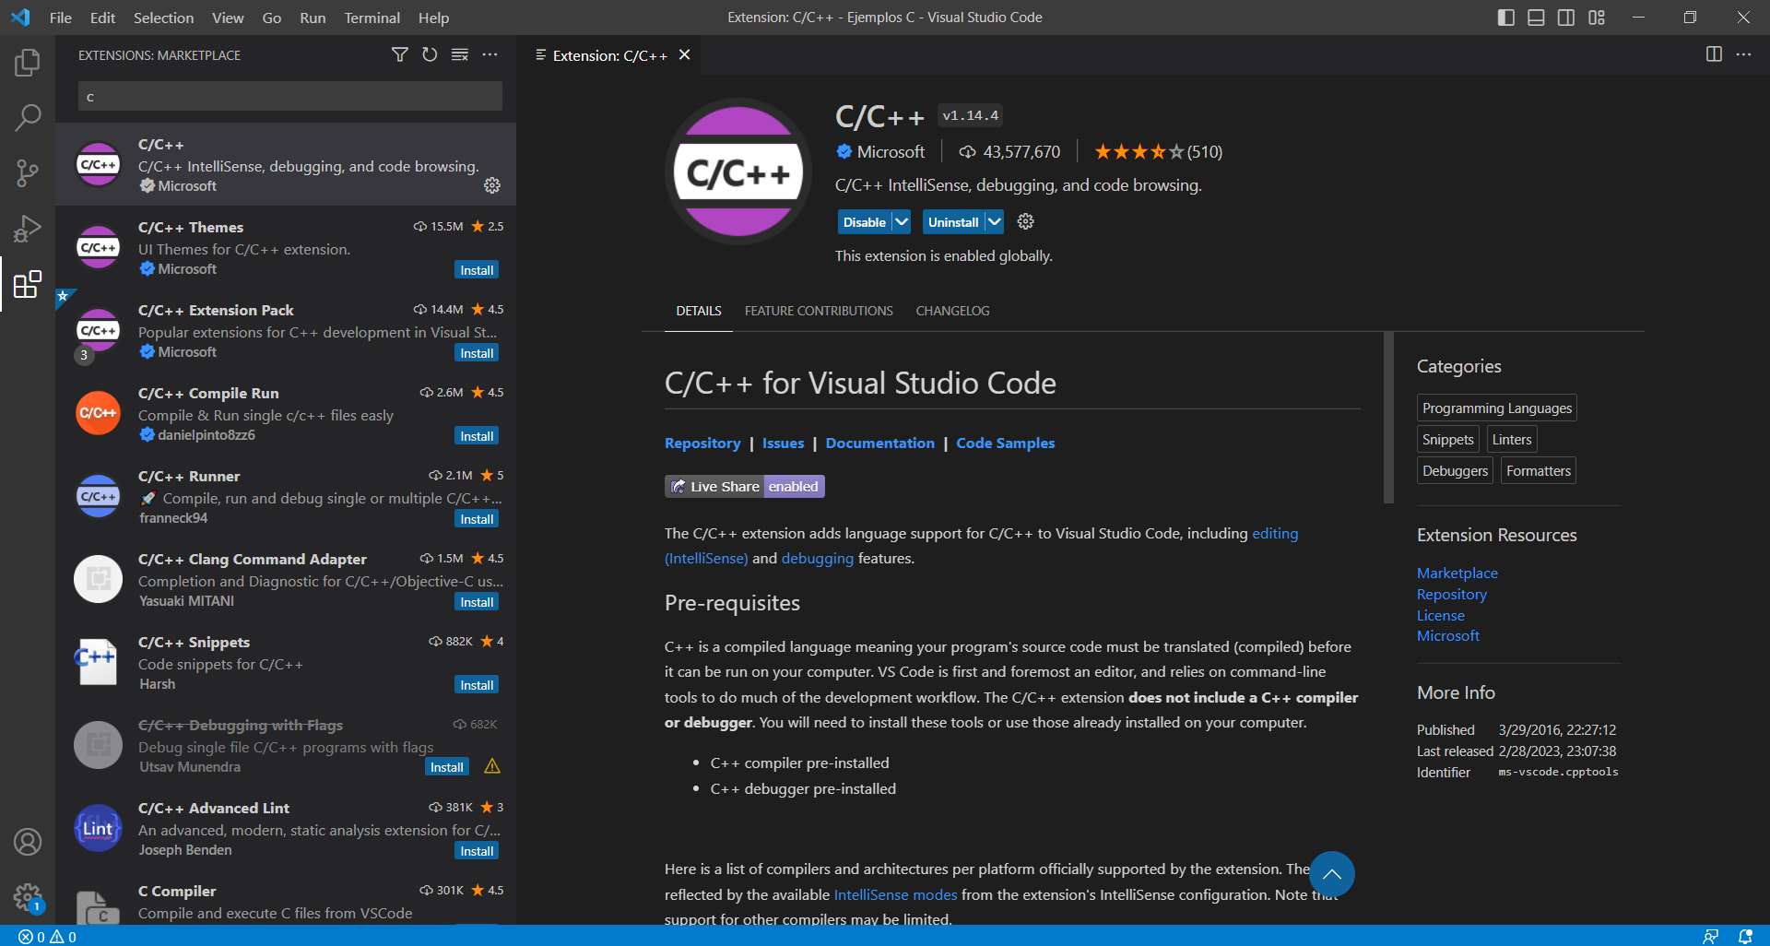The height and width of the screenshot is (946, 1770).
Task: Open the filter icon in Extensions panel
Action: click(x=399, y=55)
